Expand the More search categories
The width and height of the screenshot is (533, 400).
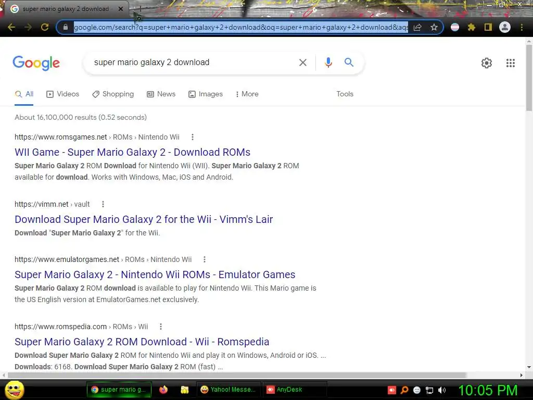pyautogui.click(x=247, y=94)
